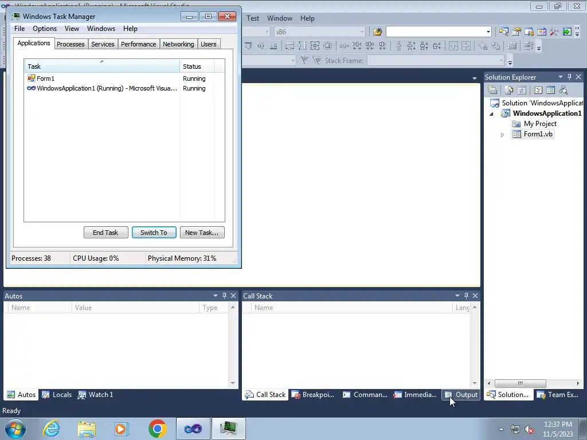The image size is (587, 440).
Task: Click Autos panel scroll down arrow
Action: pos(233,383)
